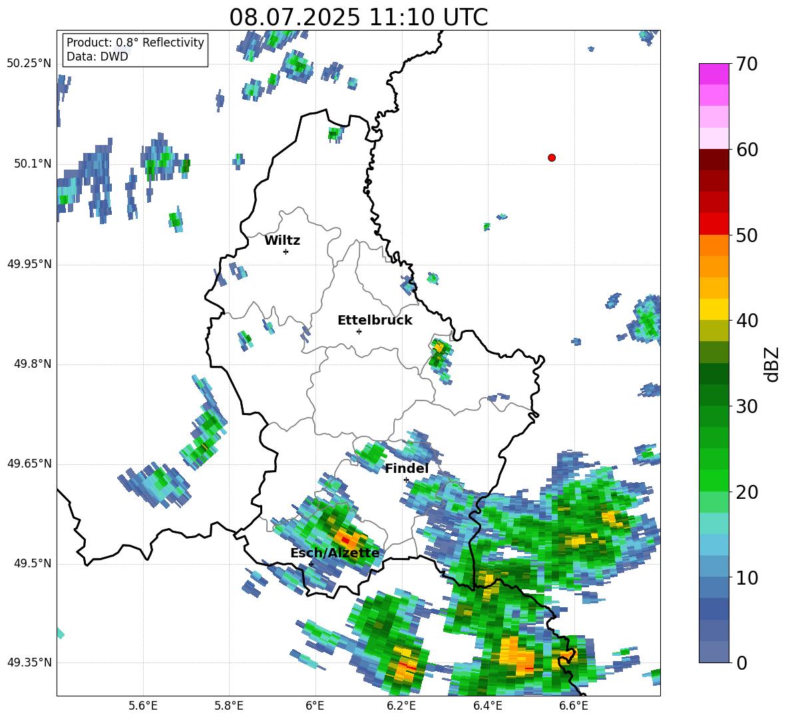Click the 70 tick on the colorbar
This screenshot has height=719, width=788.
[746, 64]
